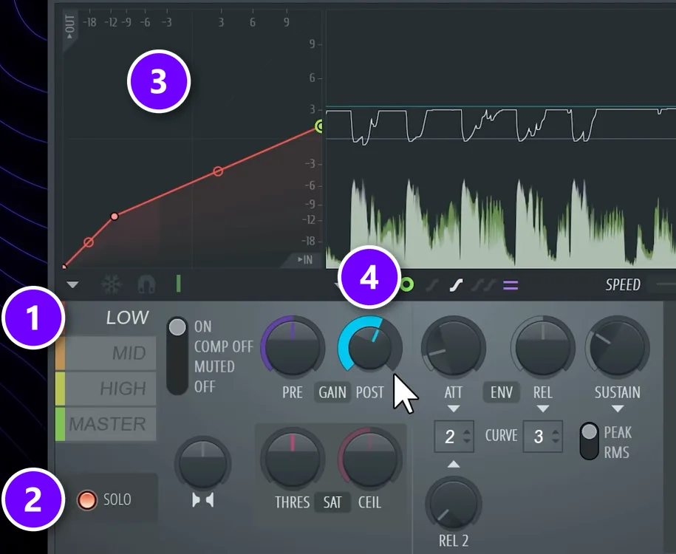Choose RMS detection mode label

616,453
